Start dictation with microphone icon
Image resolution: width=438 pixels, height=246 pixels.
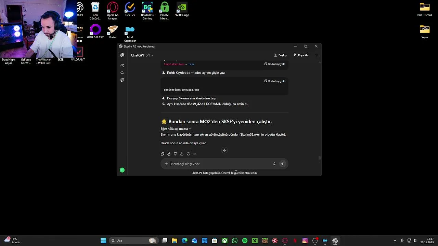(274, 164)
